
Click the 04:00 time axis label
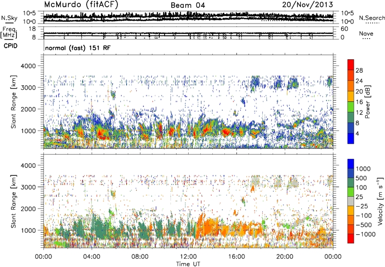pyautogui.click(x=91, y=257)
